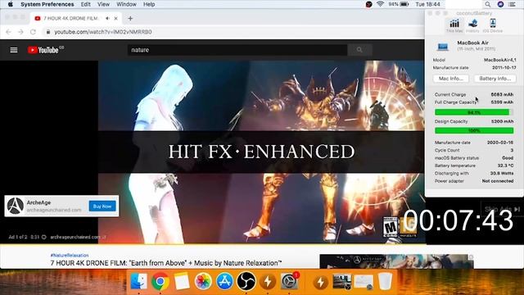
Task: Open the Edit menu
Action: point(85,4)
